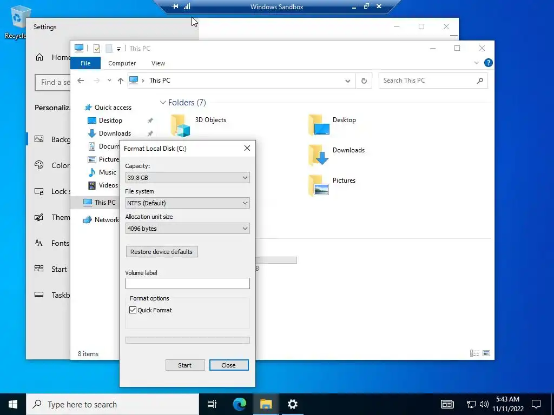Open Taskbar page icon in Settings
Viewport: 554px width, 415px height.
tap(39, 294)
